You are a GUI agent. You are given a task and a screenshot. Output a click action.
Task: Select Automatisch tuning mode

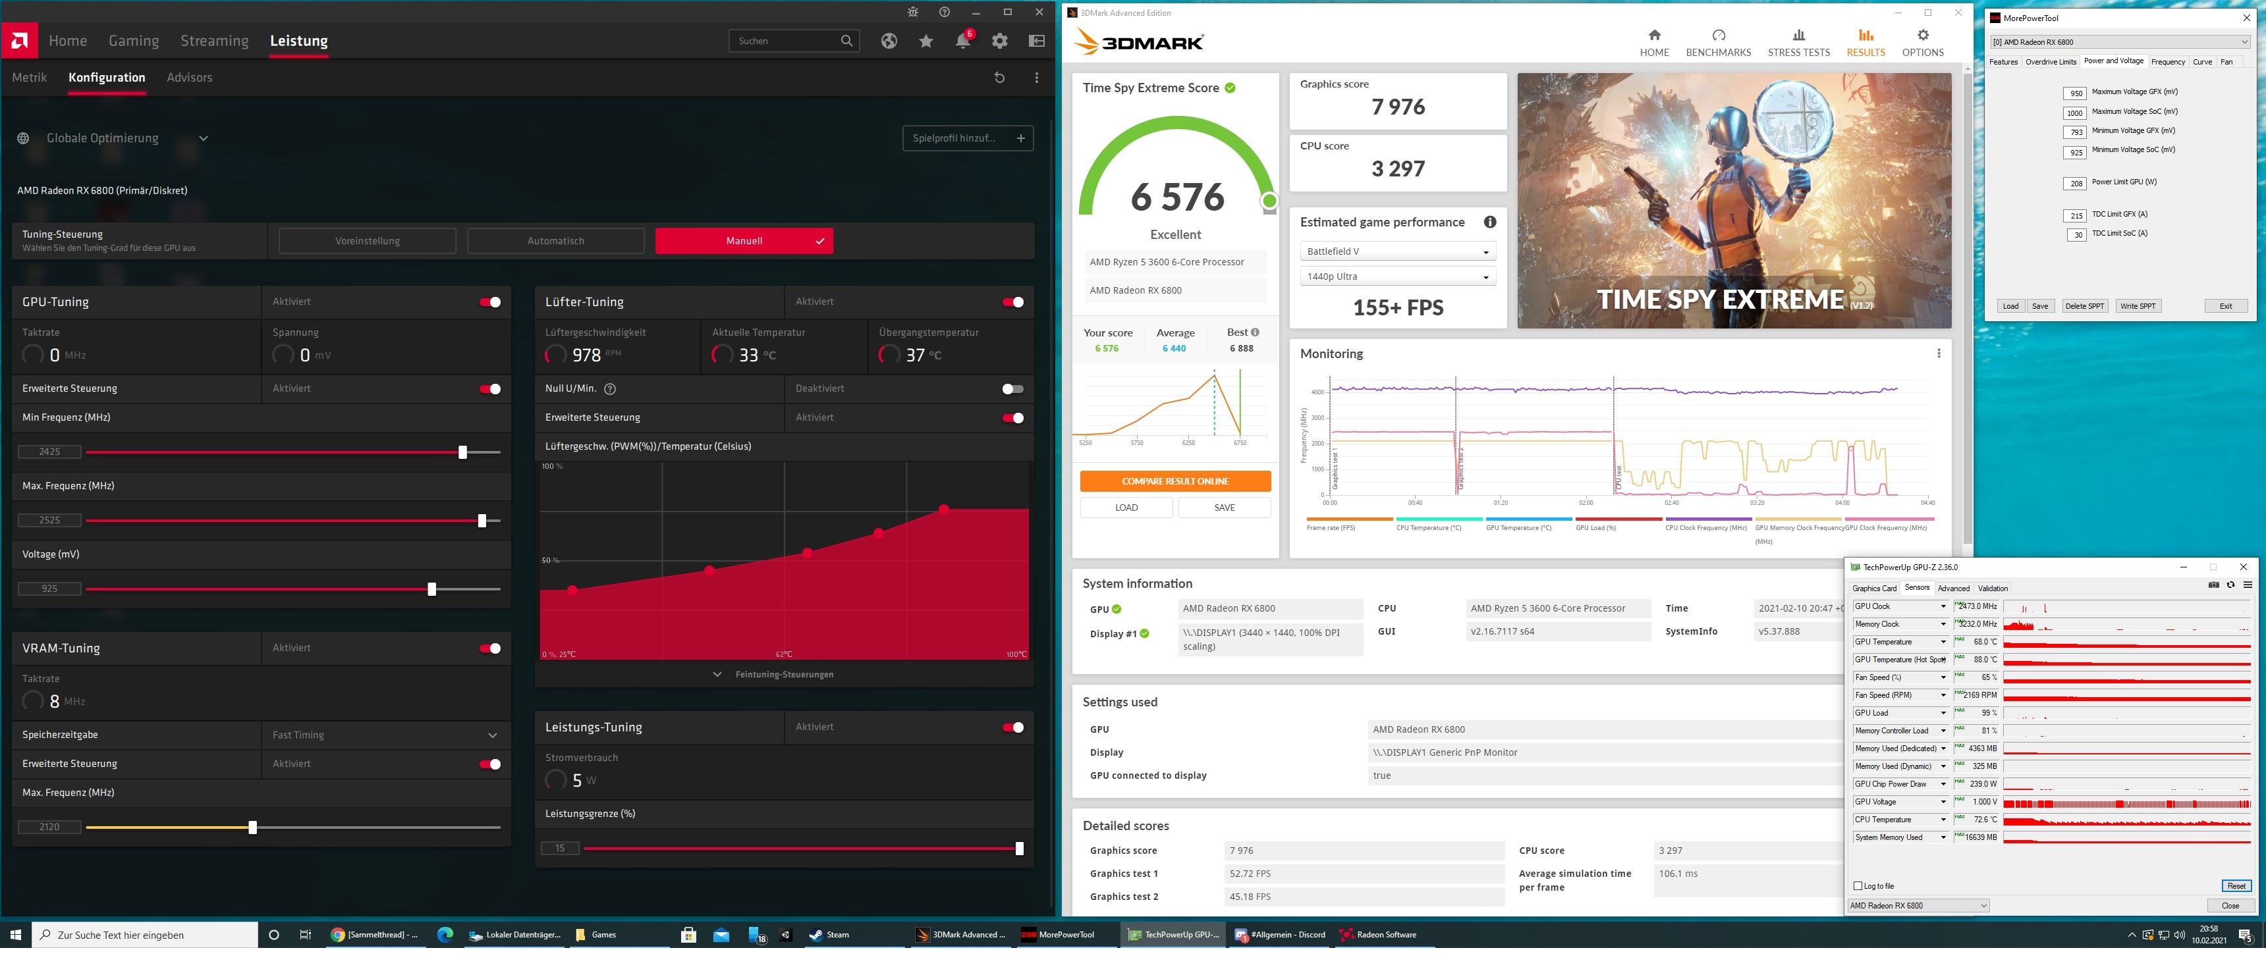(556, 241)
